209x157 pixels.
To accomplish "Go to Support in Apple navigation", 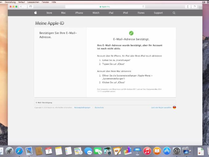I will [x=158, y=13].
